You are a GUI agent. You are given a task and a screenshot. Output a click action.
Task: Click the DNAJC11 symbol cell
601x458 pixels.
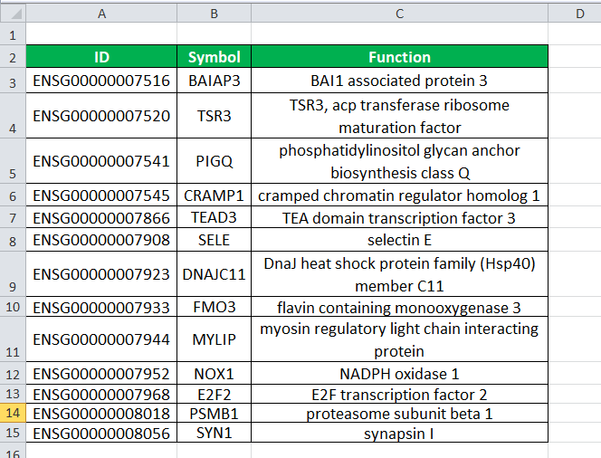214,274
